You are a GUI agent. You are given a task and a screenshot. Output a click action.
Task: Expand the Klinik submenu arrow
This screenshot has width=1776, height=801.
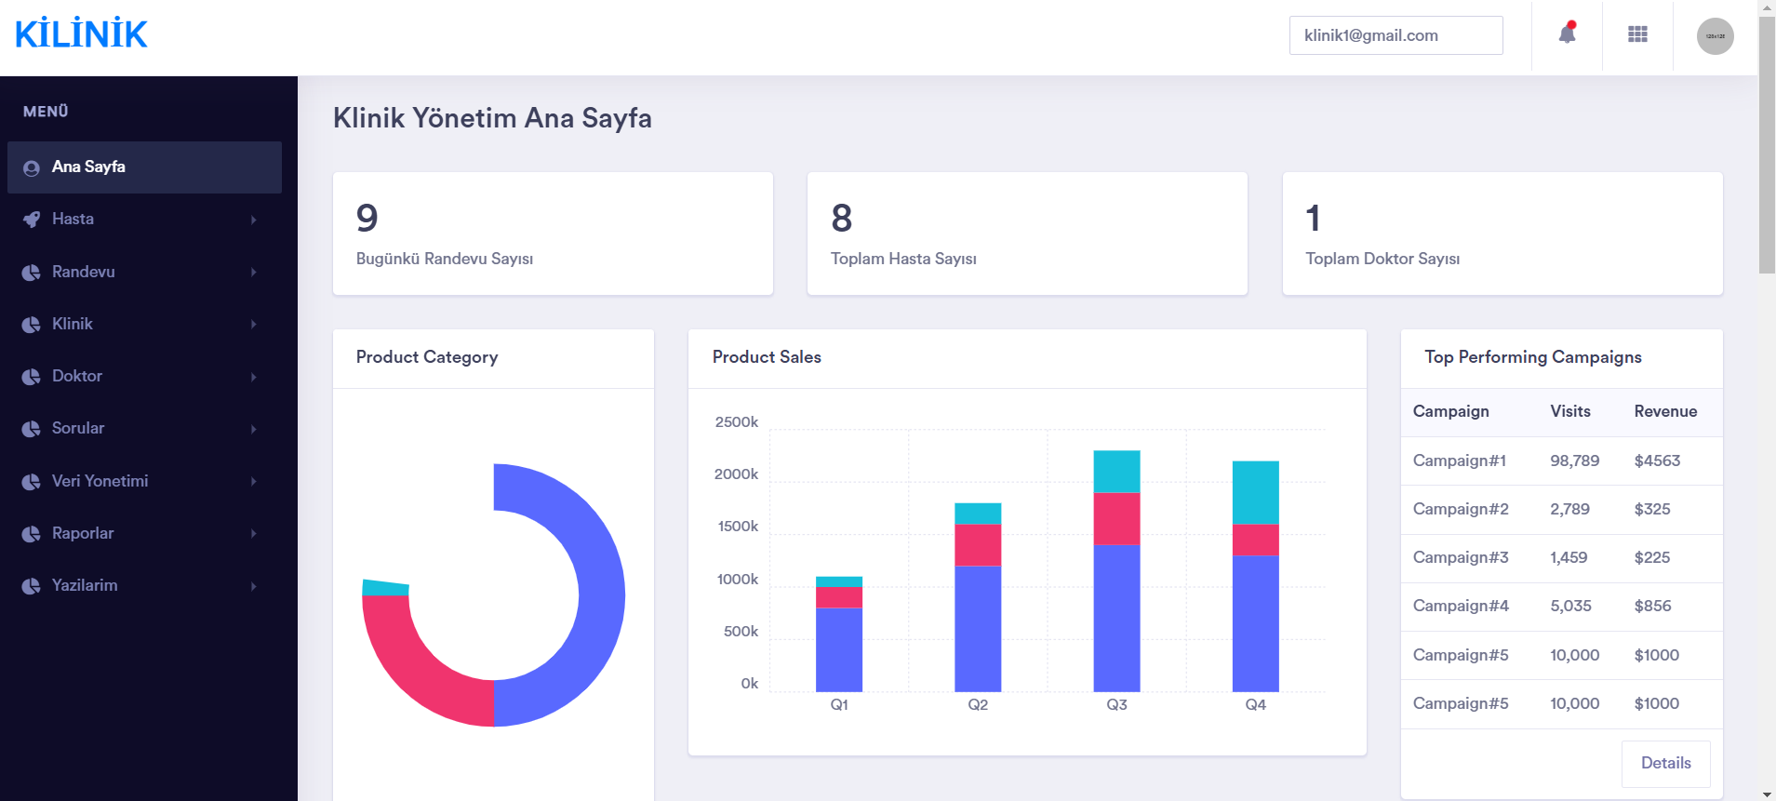(253, 324)
